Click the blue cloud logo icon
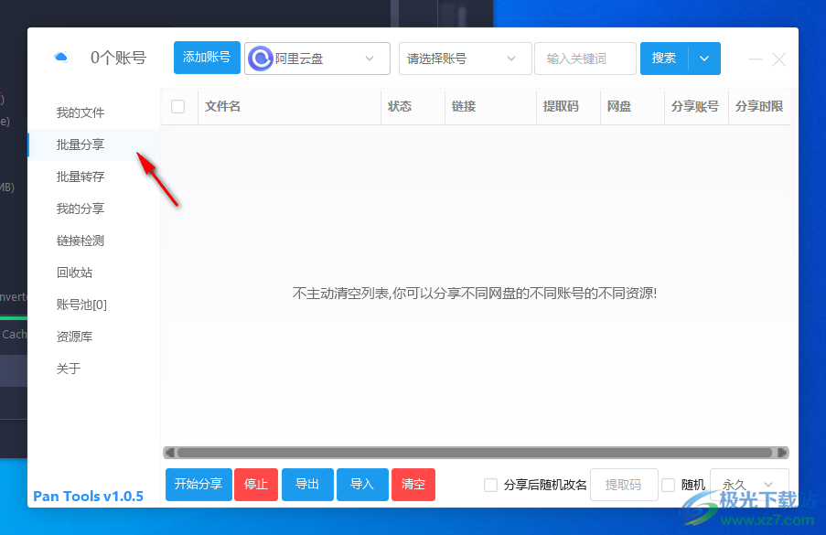 pyautogui.click(x=61, y=57)
